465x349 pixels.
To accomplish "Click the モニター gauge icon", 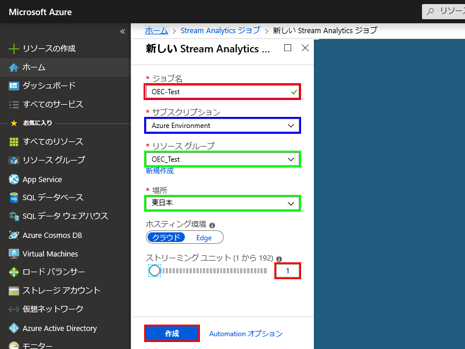I will coord(13,346).
